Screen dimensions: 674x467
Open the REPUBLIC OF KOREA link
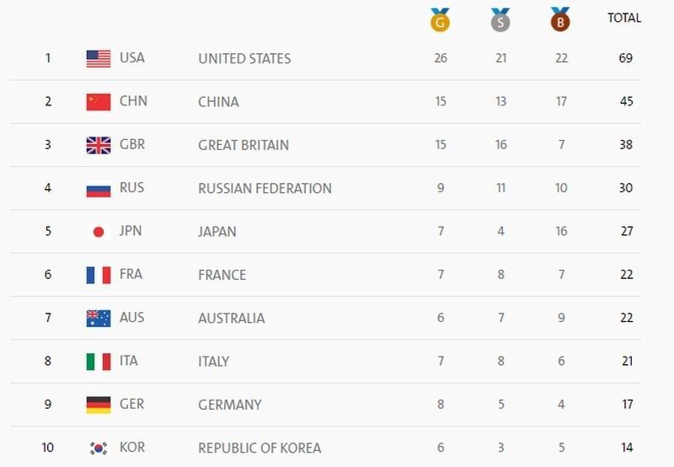[x=259, y=448]
